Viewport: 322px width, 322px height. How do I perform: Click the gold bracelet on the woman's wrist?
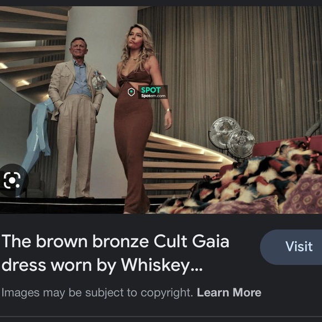click(x=168, y=111)
